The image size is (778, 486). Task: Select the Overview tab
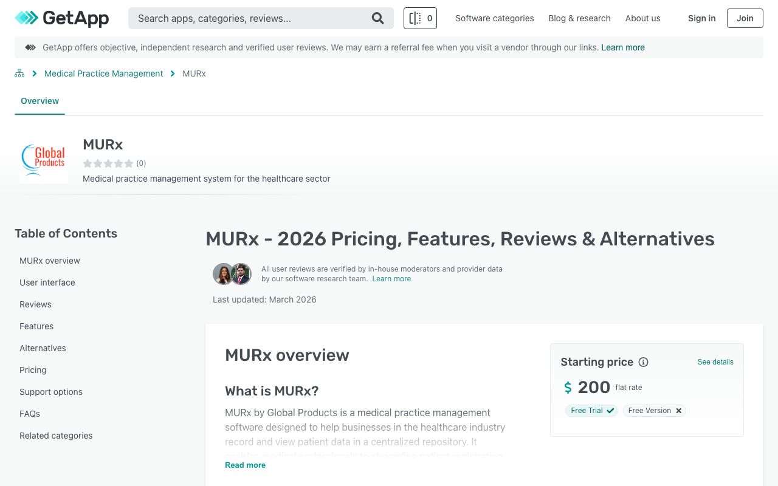[40, 101]
